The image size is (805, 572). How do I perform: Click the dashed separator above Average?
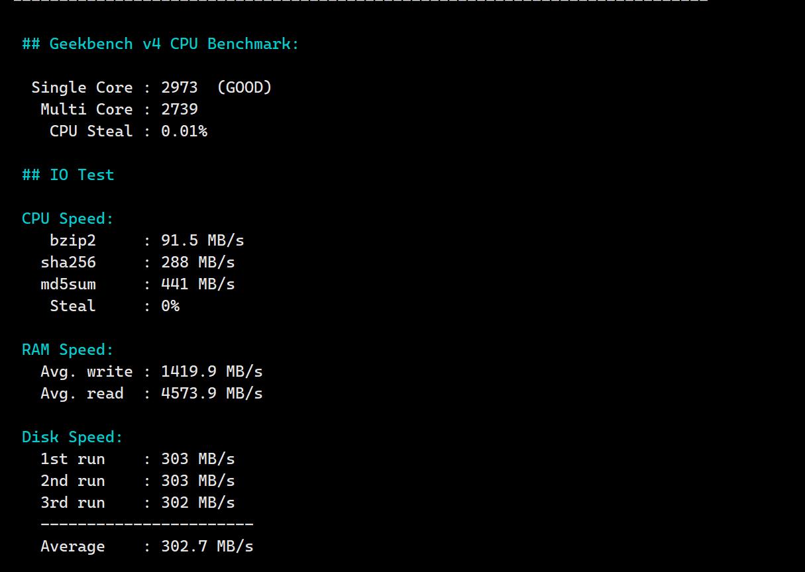coord(146,524)
